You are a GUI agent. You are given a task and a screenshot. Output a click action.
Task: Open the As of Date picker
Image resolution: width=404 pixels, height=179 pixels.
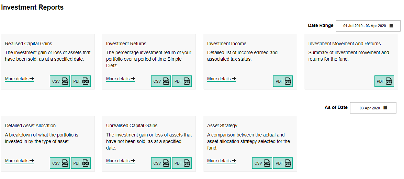(x=373, y=108)
